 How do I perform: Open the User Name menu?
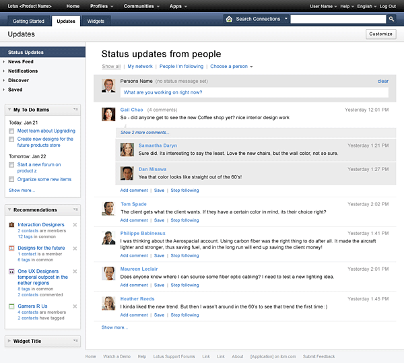point(323,7)
